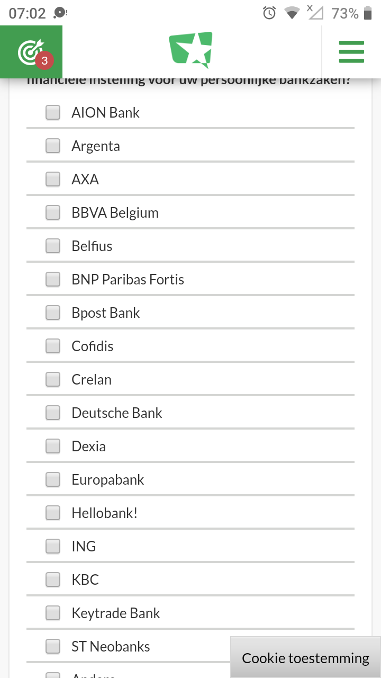Image resolution: width=381 pixels, height=678 pixels.
Task: Select Cofidis checkbox
Action: [53, 346]
